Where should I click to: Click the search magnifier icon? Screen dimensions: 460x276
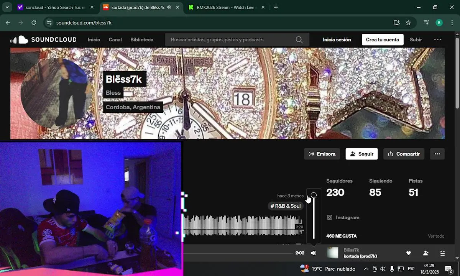[299, 39]
